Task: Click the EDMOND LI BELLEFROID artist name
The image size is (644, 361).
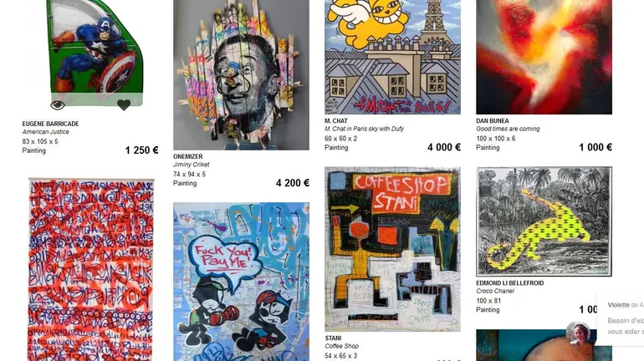Action: pos(509,282)
